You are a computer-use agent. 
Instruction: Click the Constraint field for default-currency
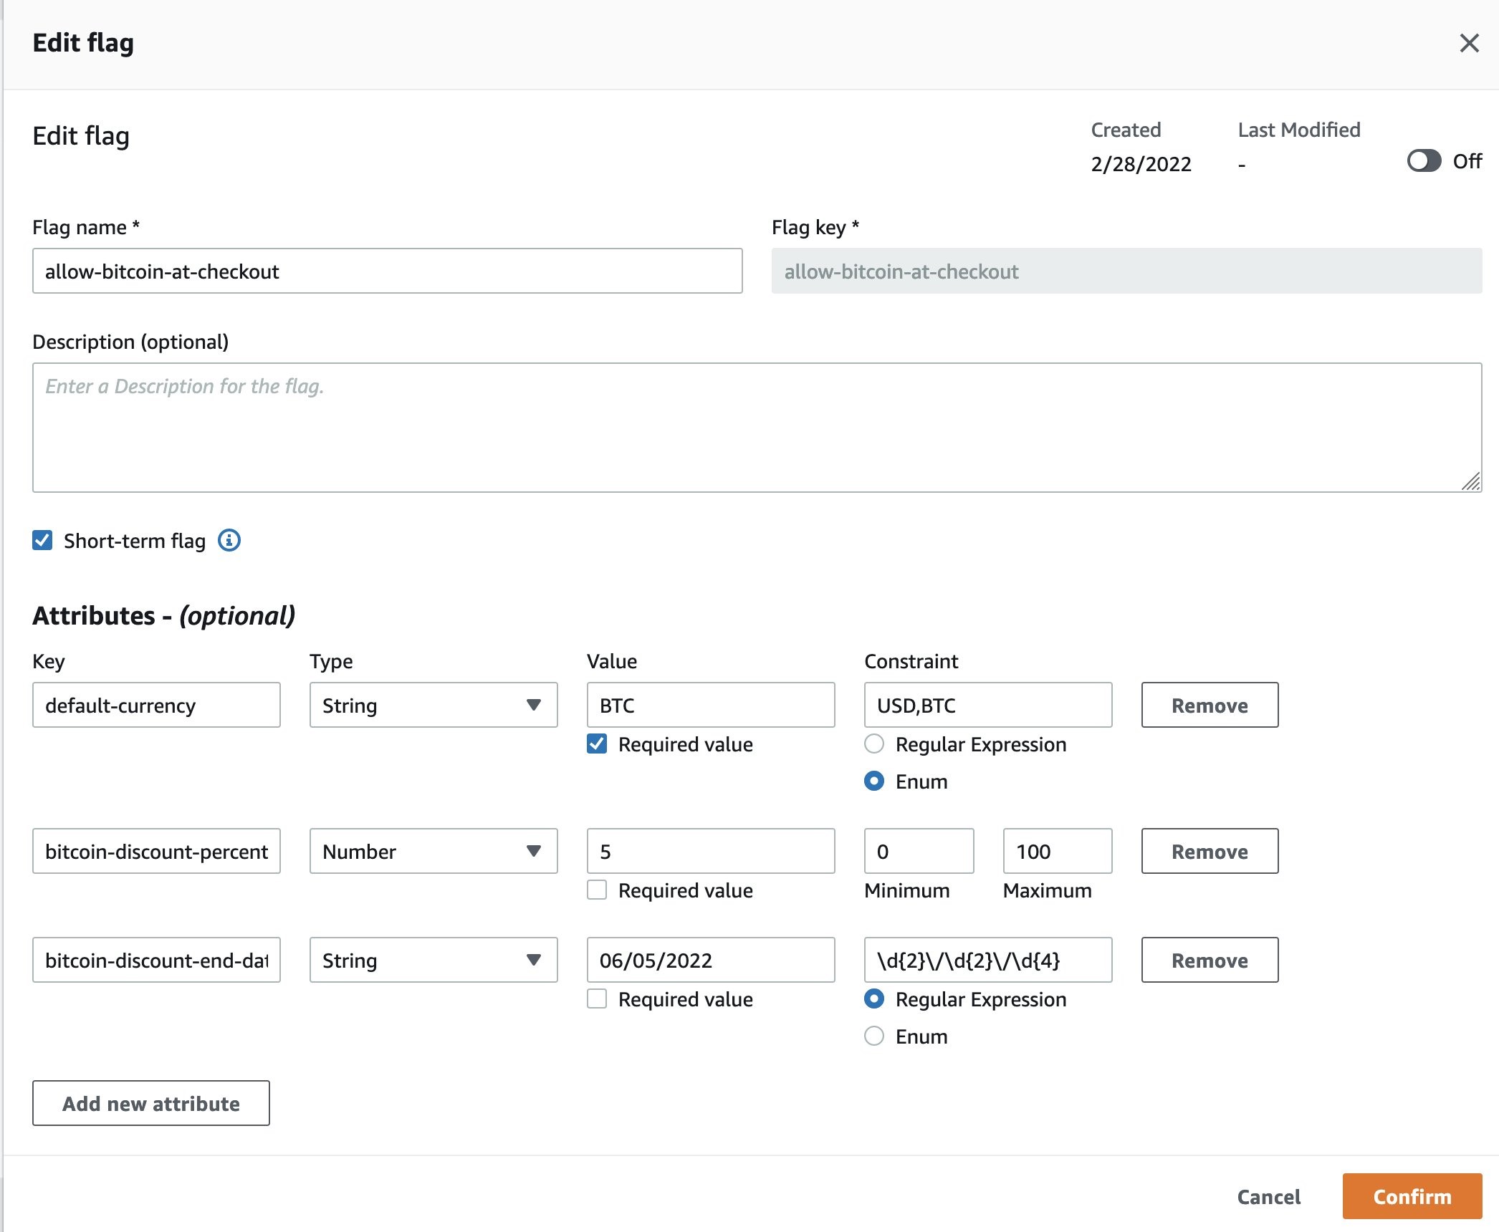pyautogui.click(x=987, y=704)
